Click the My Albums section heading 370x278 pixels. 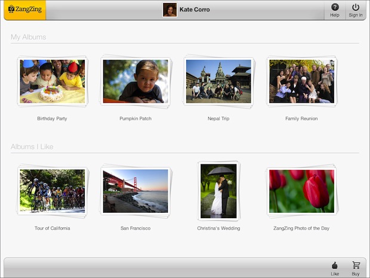point(28,37)
